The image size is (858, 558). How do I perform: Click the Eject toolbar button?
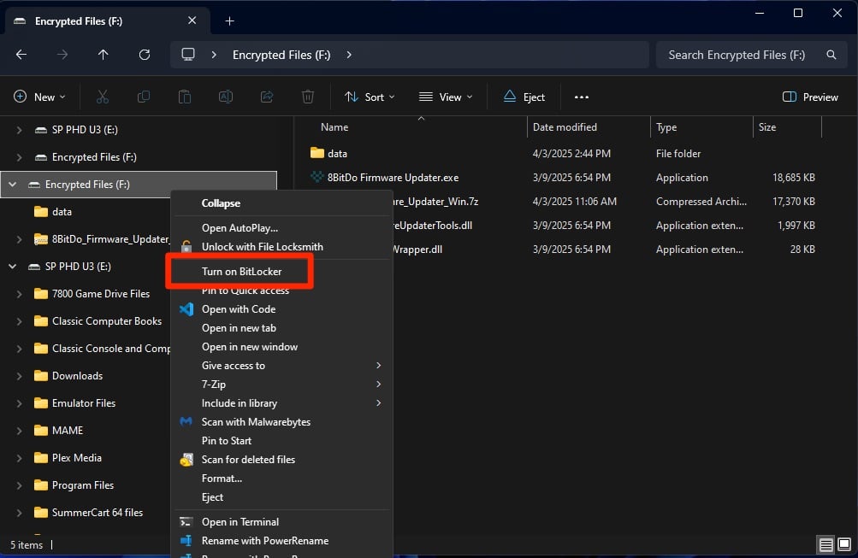tap(524, 97)
